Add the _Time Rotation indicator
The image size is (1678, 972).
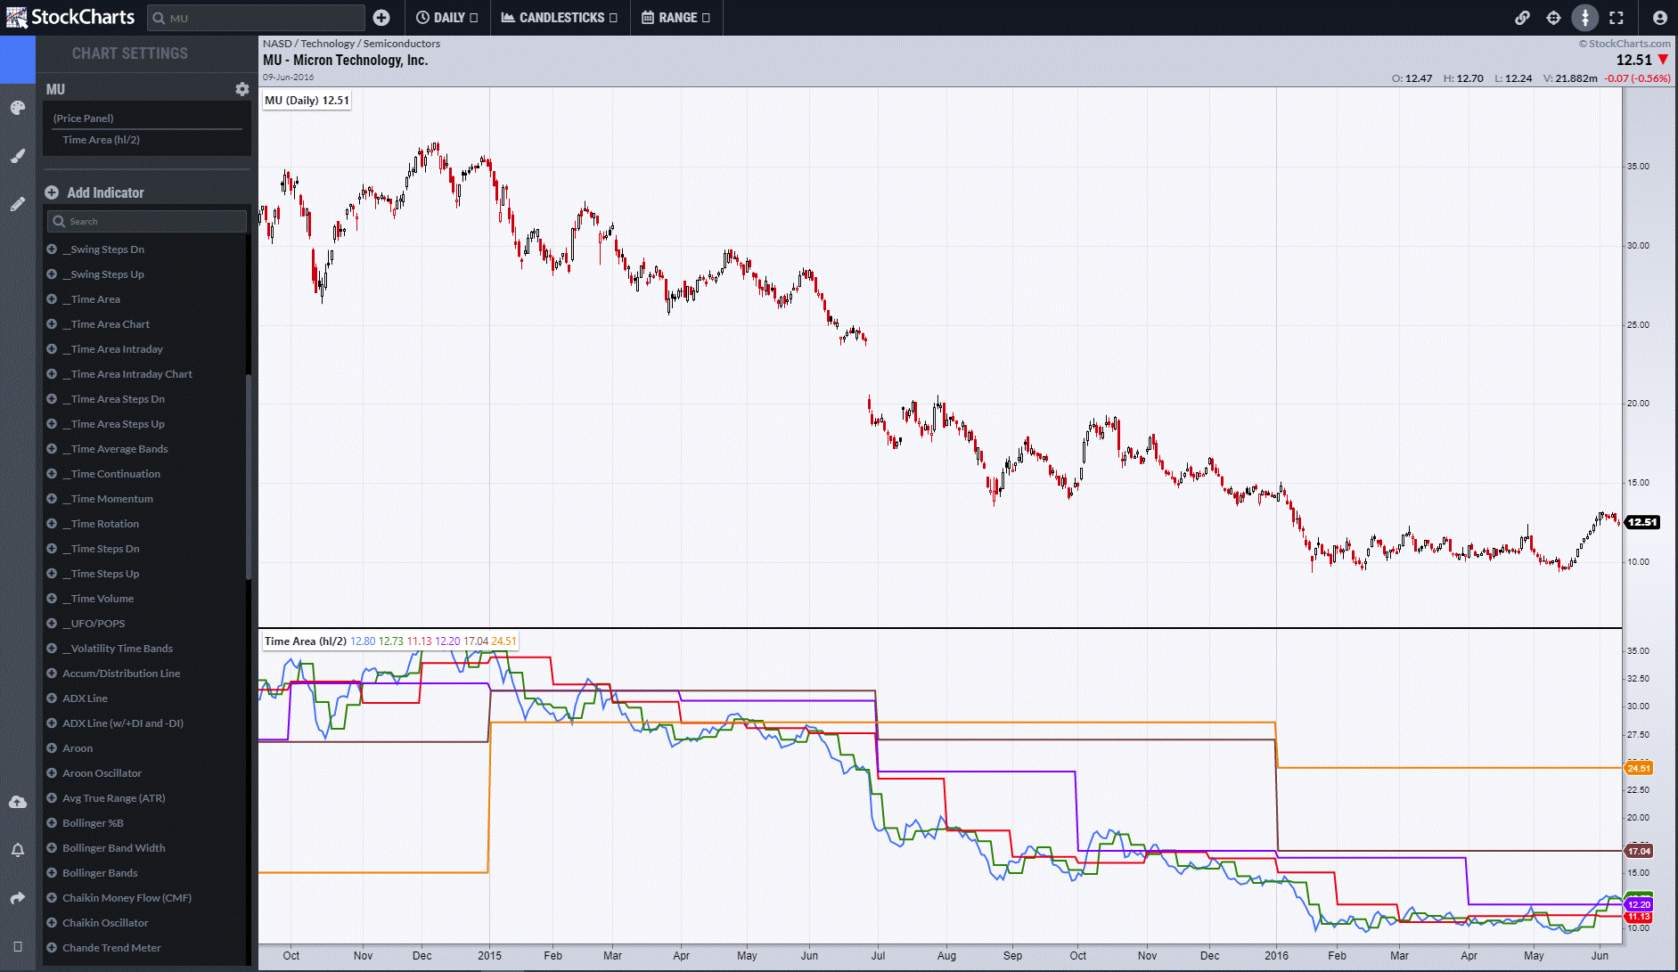[52, 524]
